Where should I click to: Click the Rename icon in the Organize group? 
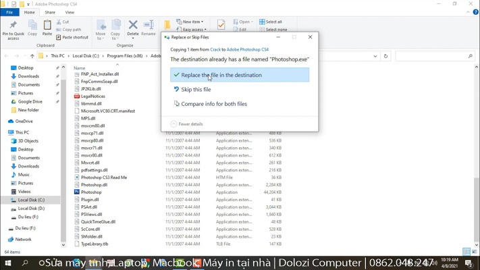149,27
